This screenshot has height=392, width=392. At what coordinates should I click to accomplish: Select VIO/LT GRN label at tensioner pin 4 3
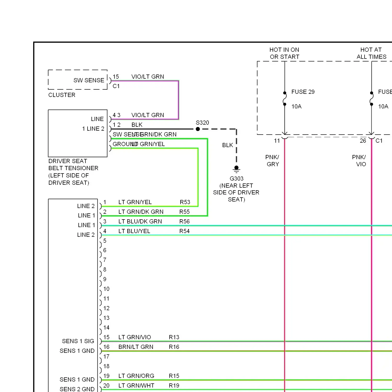(x=148, y=115)
